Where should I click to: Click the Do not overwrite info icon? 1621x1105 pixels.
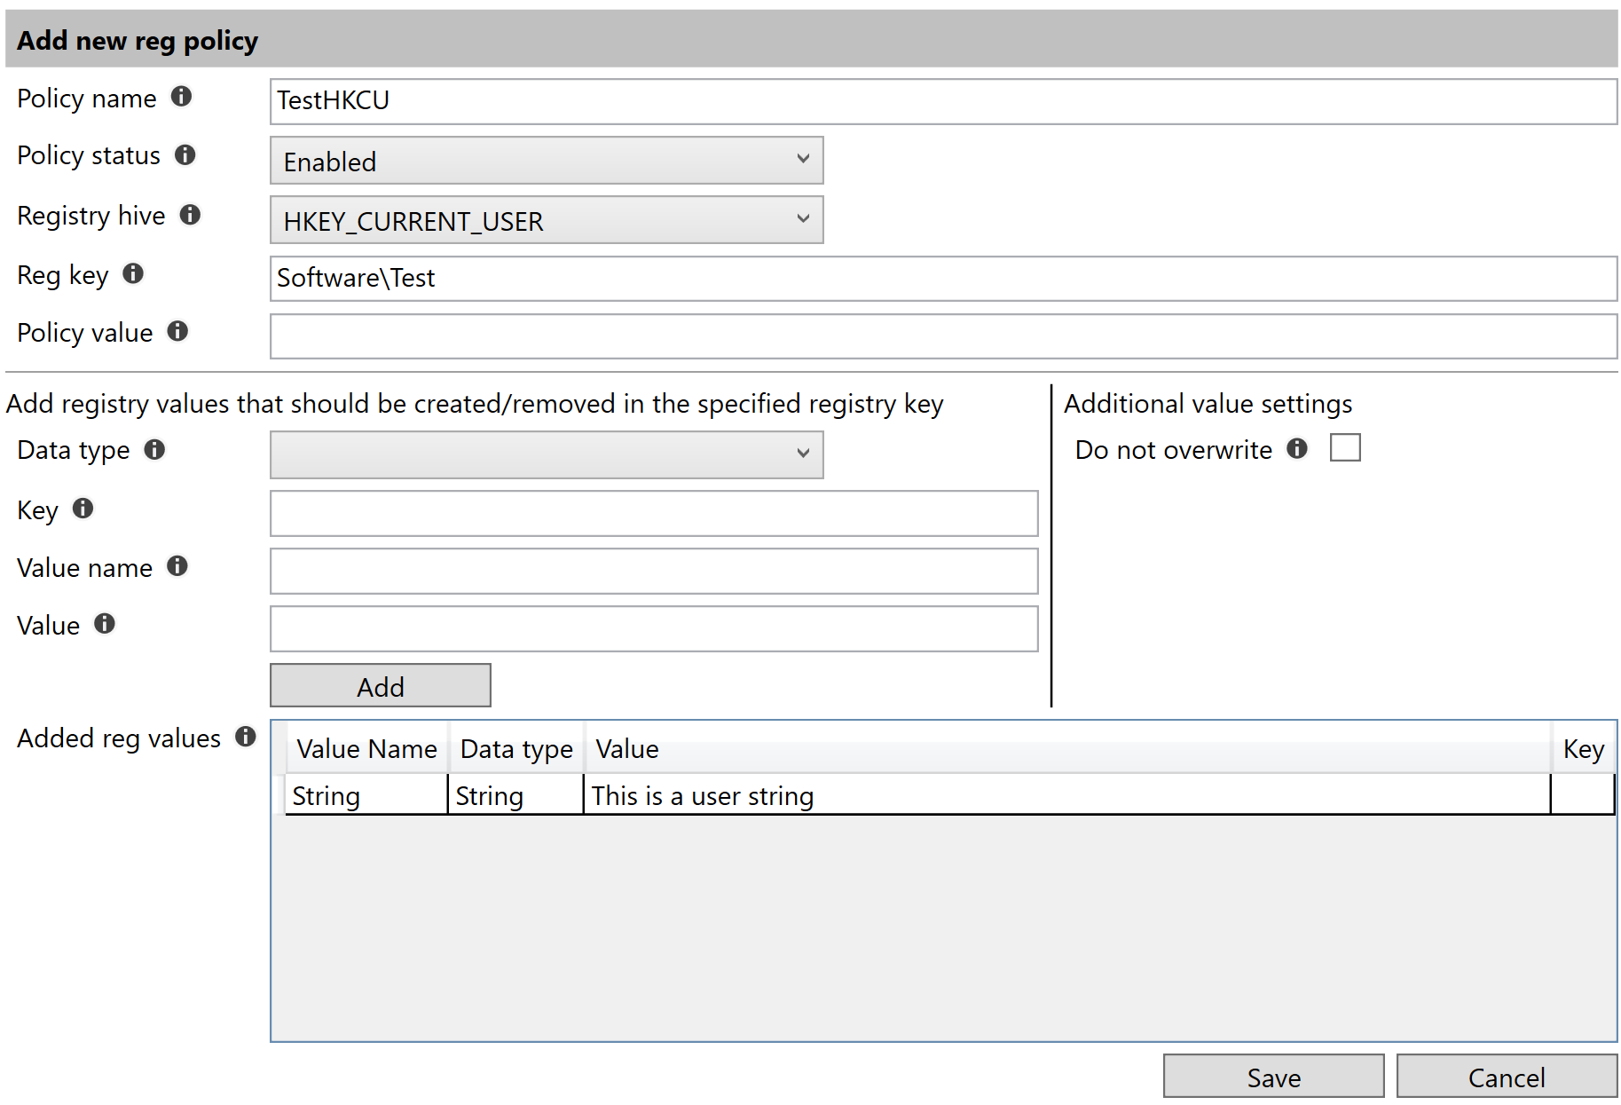(x=1297, y=448)
